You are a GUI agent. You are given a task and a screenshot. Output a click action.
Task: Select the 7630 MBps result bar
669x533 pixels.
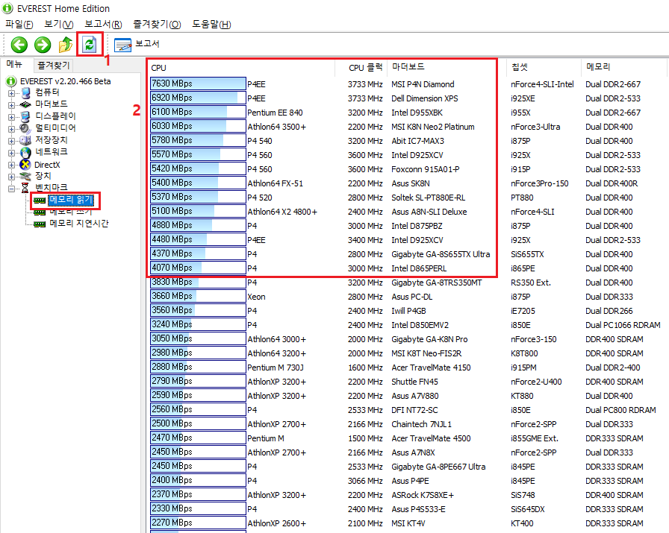click(x=198, y=84)
